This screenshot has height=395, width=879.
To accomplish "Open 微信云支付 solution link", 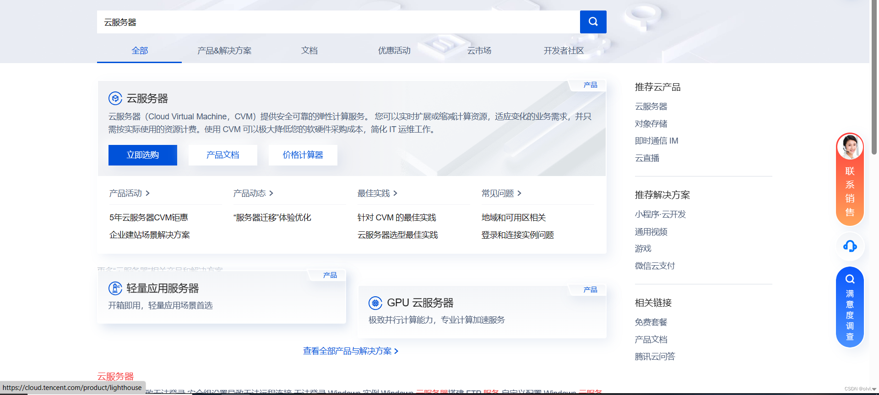I will pos(655,266).
